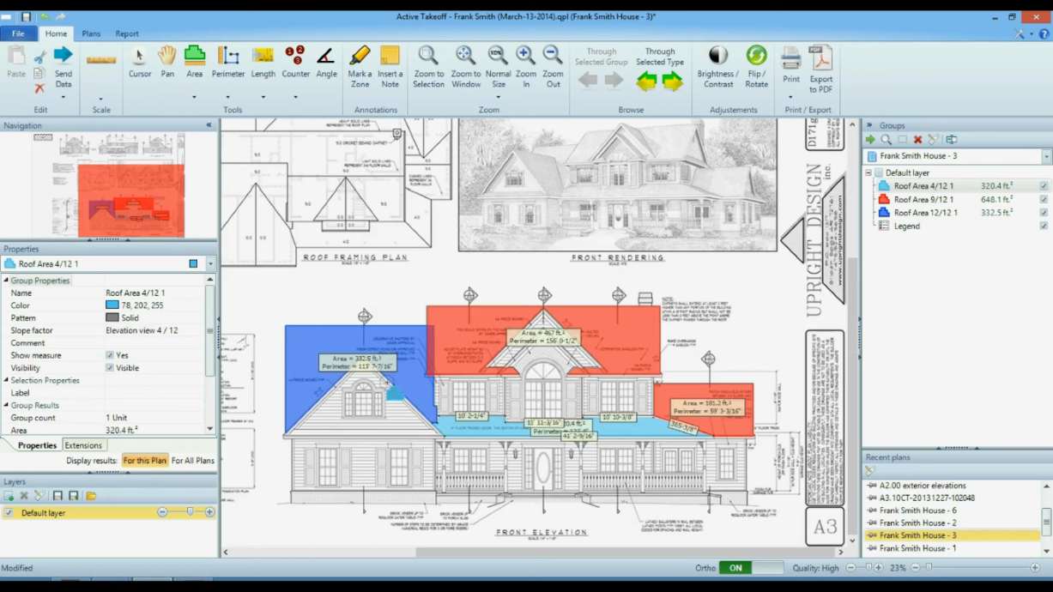
Task: Switch to the Plans ribbon tab
Action: [91, 33]
